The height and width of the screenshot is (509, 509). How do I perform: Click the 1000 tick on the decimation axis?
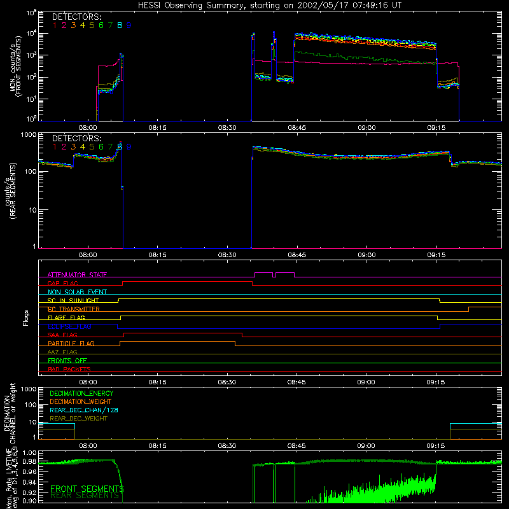tap(29, 389)
